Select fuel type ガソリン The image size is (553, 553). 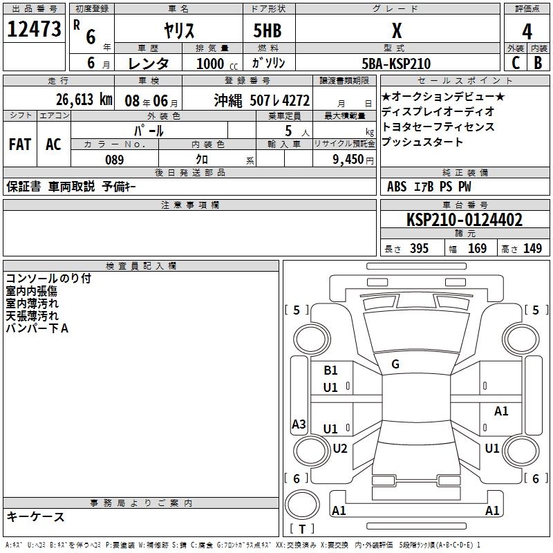point(268,63)
